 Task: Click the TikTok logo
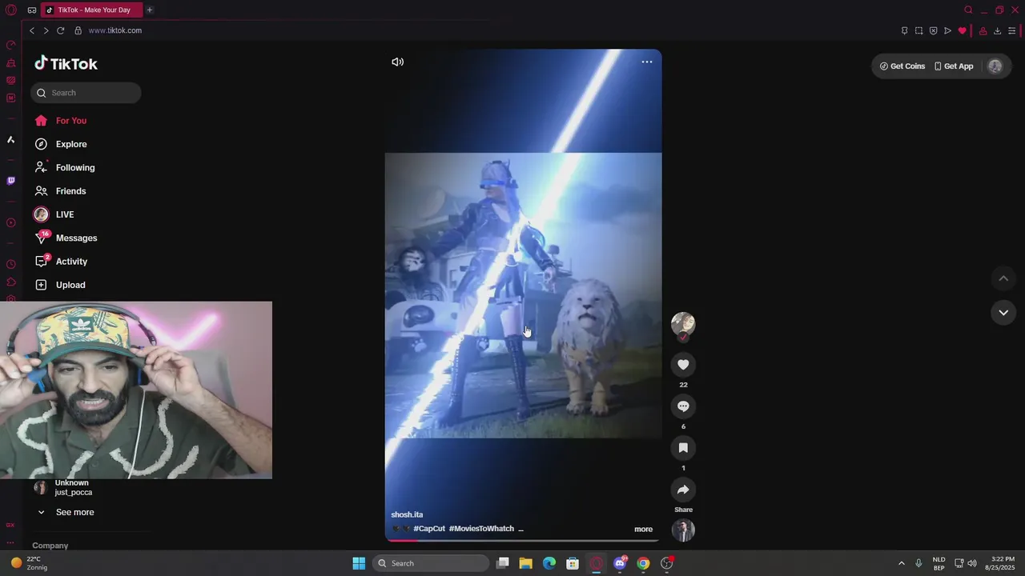pos(66,64)
